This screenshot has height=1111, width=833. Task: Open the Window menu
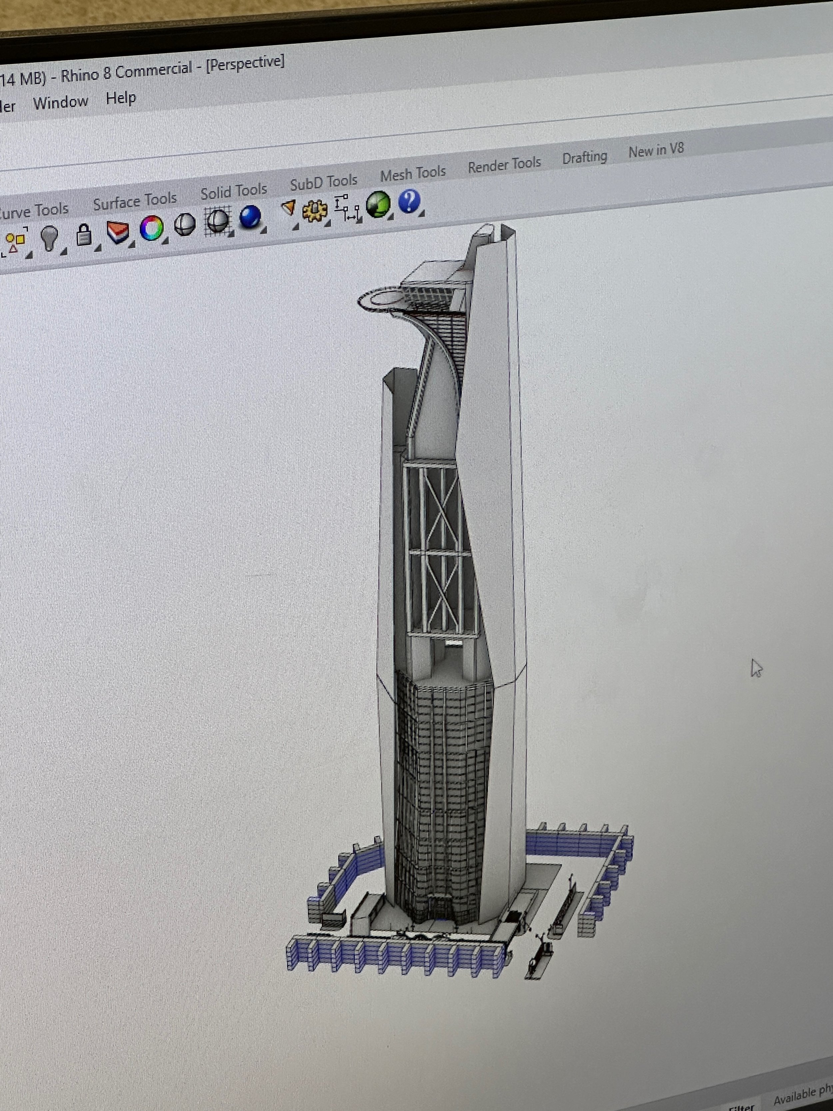pos(60,102)
